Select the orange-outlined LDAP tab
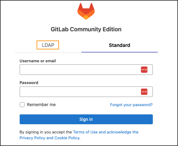This screenshot has width=178, height=146. point(48,45)
